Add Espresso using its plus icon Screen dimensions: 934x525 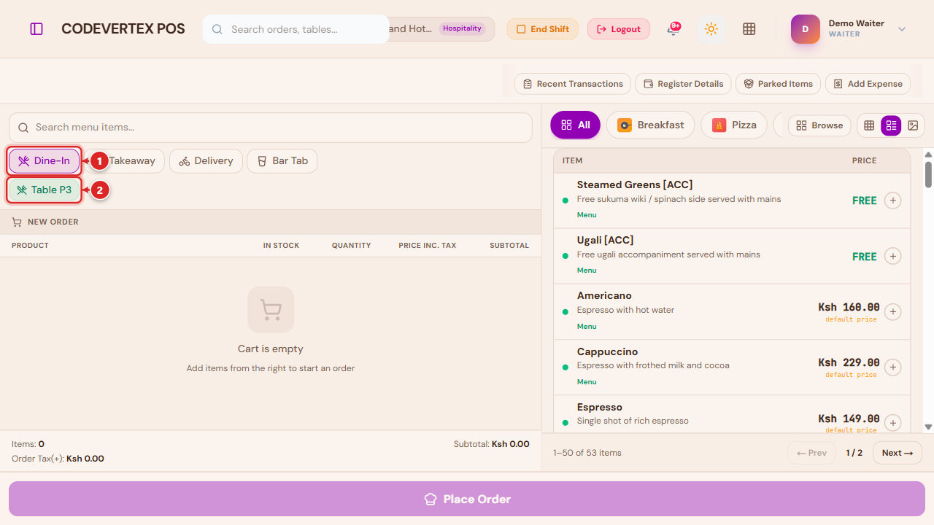coord(892,423)
